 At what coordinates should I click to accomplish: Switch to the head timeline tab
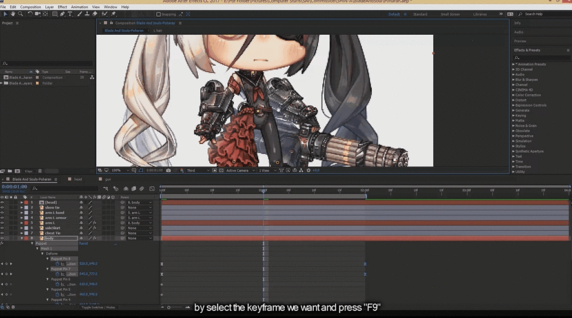[78, 179]
